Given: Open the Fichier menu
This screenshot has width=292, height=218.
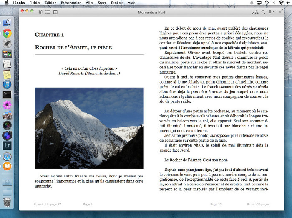Looking at the screenshot, I should coord(35,3).
